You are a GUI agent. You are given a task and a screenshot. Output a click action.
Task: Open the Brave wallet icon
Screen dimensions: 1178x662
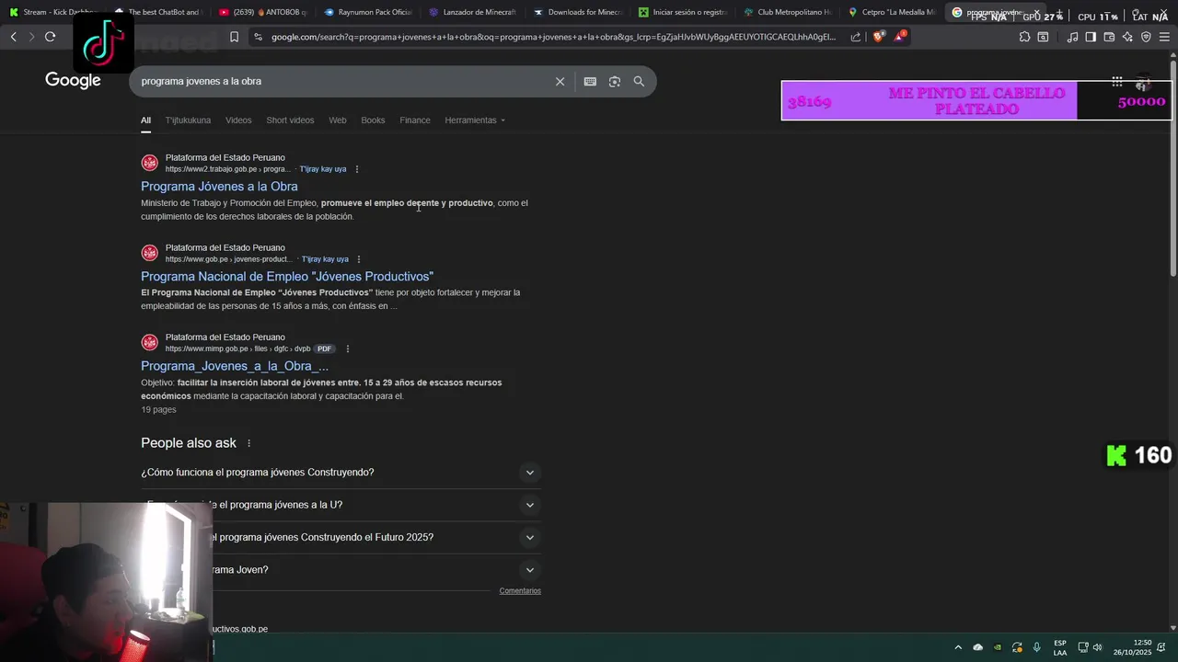[1109, 37]
